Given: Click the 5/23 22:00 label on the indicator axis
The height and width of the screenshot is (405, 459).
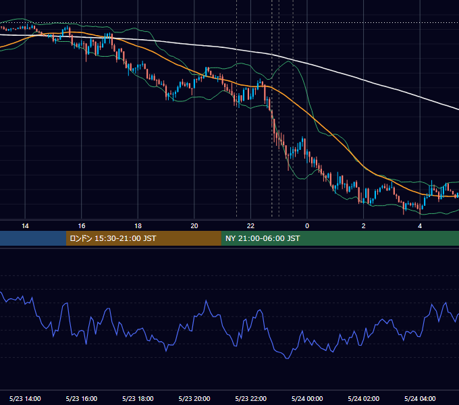Looking at the screenshot, I should pyautogui.click(x=251, y=398).
